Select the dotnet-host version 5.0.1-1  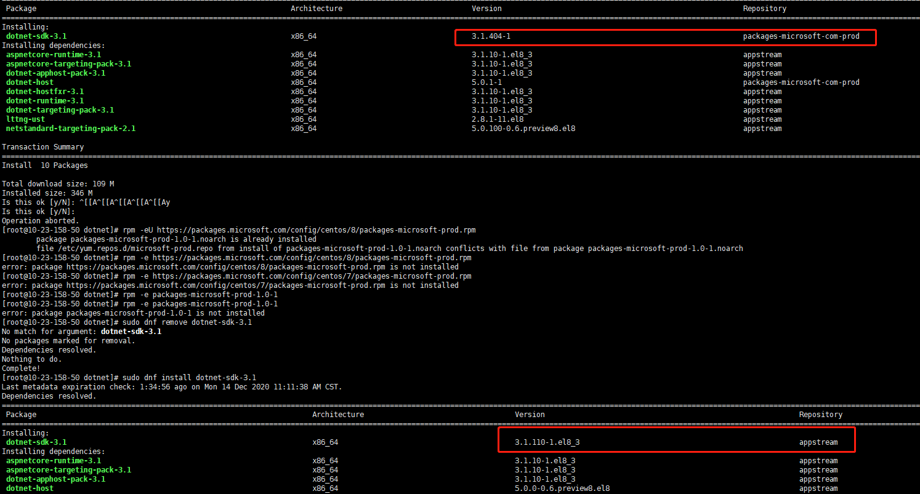pyautogui.click(x=486, y=82)
